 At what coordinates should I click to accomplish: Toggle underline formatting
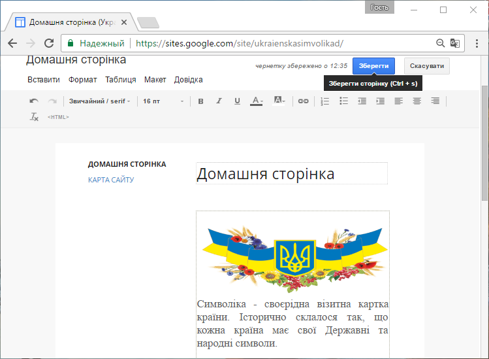click(238, 101)
